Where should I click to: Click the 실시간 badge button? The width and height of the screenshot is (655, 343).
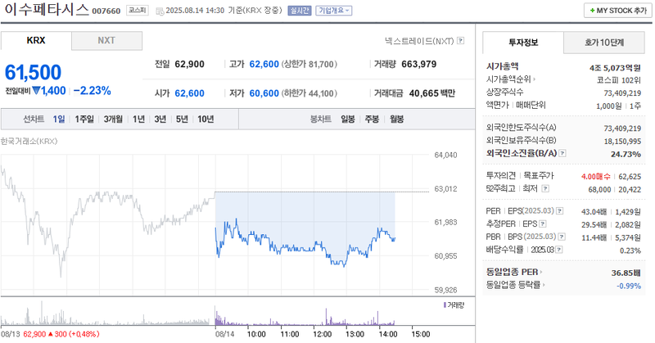[x=300, y=11]
